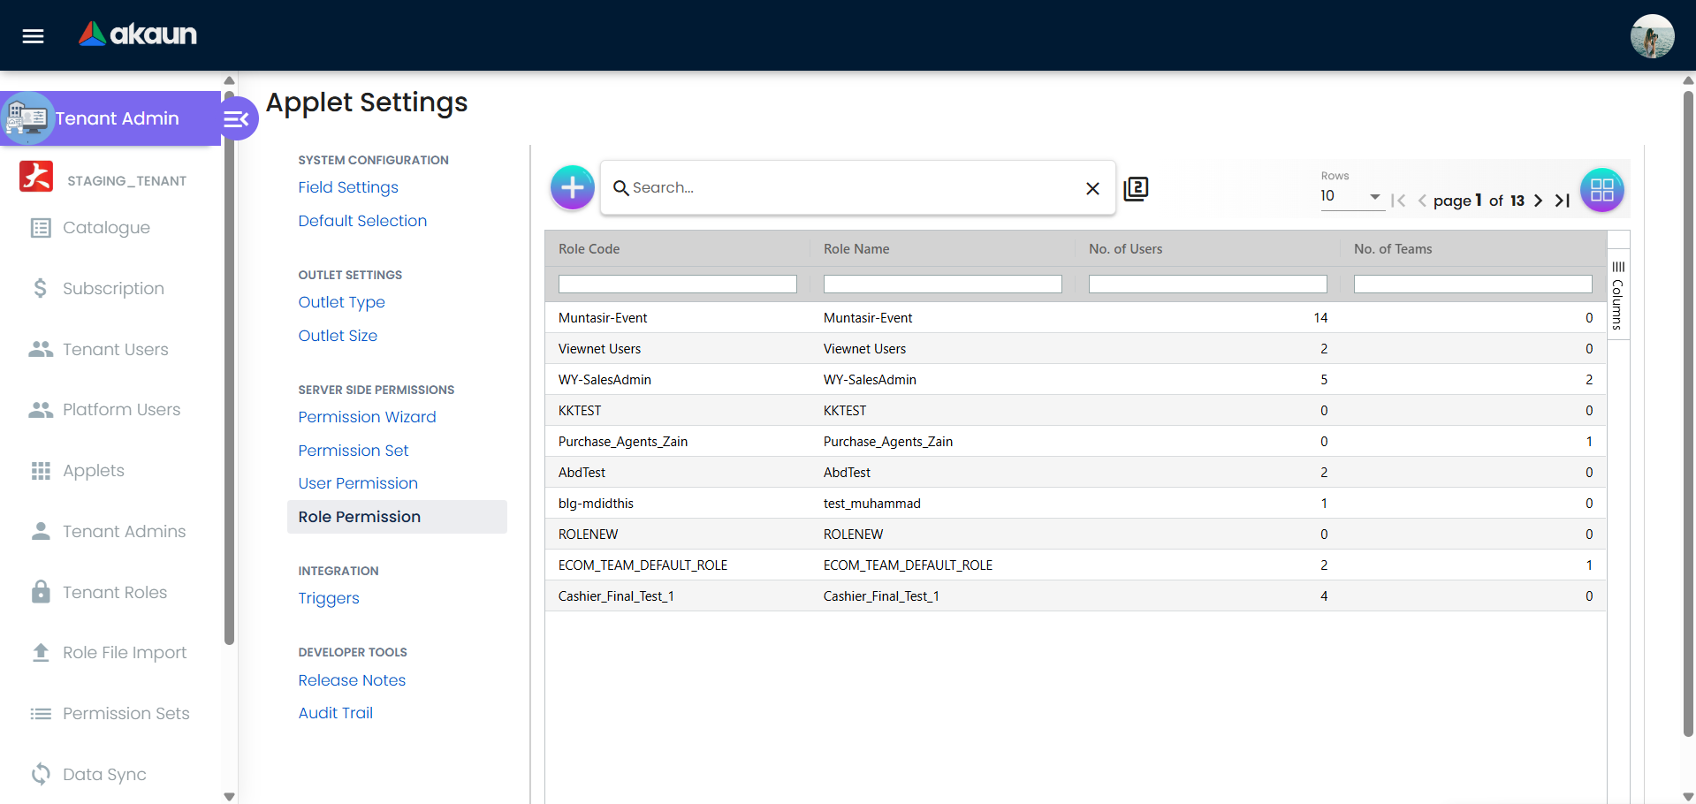
Task: Open the Audit Trail page
Action: (335, 713)
